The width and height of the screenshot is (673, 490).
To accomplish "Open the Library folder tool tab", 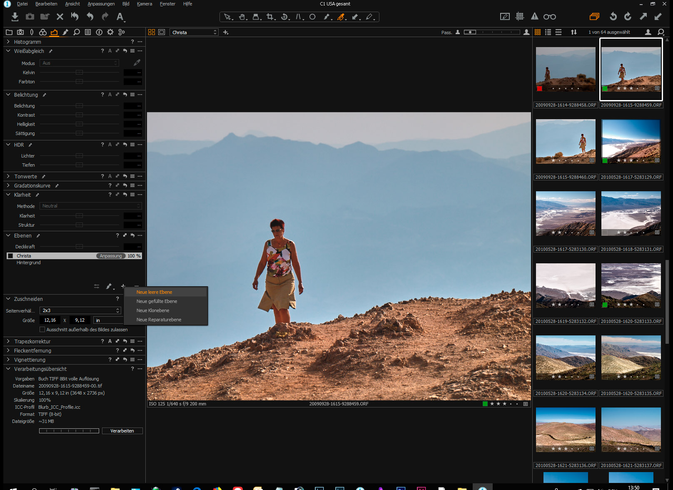I will click(9, 32).
